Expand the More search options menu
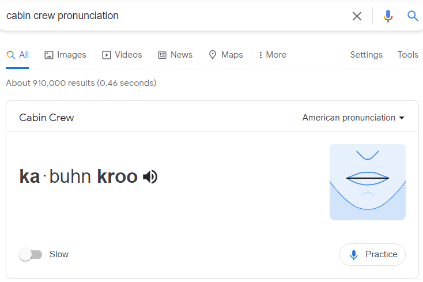 pos(272,55)
